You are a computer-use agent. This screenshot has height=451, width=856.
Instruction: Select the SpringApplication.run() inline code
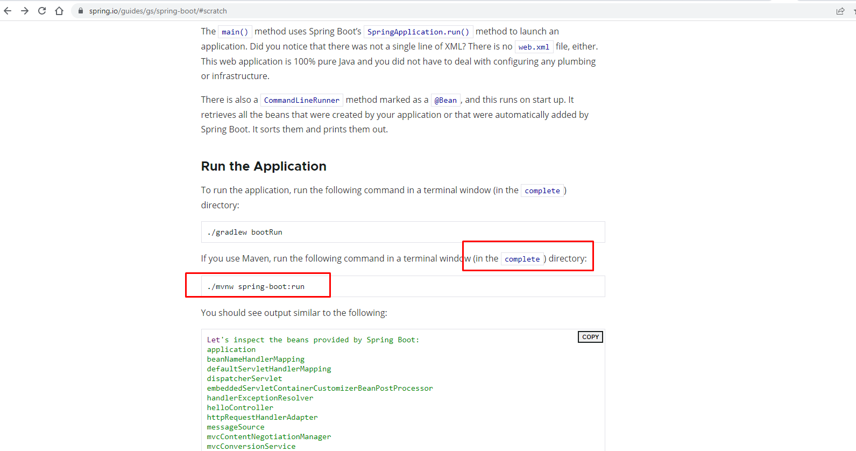419,32
